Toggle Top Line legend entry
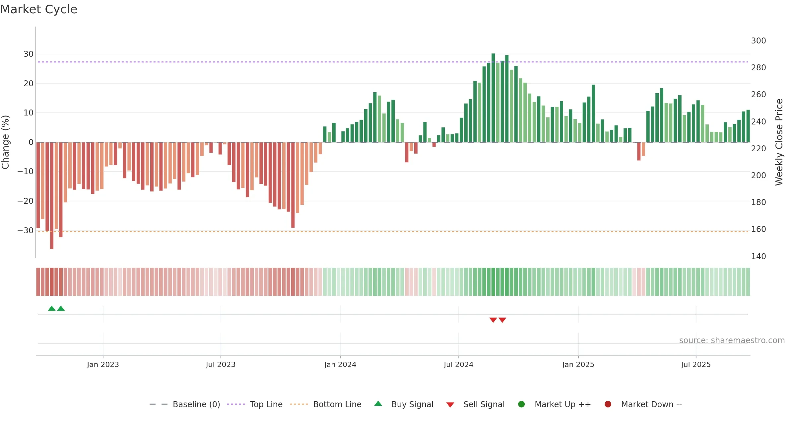Viewport: 796px width, 448px height. pos(255,404)
